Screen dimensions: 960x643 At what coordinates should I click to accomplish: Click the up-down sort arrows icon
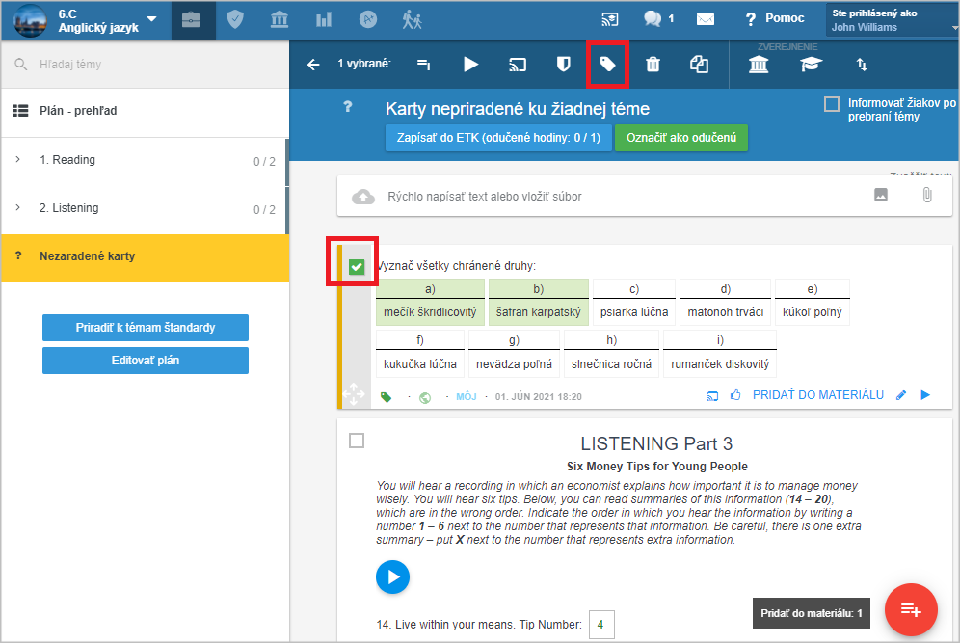tap(862, 65)
